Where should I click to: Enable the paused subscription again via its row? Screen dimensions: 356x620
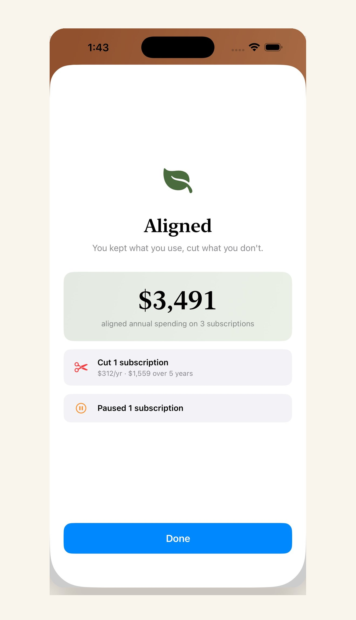178,408
